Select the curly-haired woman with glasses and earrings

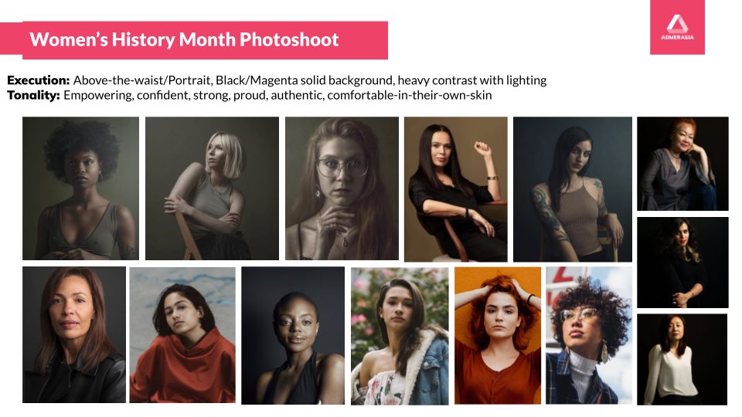(x=589, y=336)
